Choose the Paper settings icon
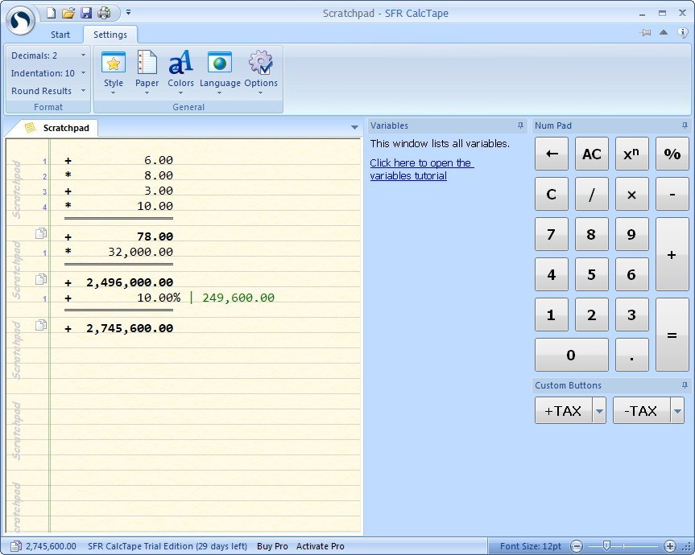The width and height of the screenshot is (695, 555). pyautogui.click(x=147, y=72)
